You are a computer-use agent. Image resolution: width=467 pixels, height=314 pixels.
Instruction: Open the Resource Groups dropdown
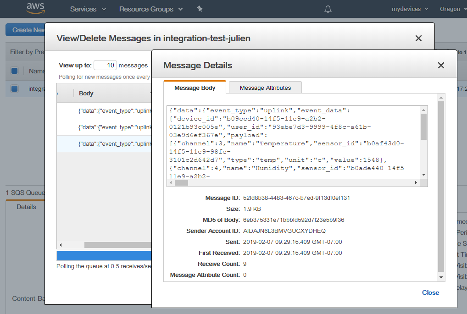point(150,9)
